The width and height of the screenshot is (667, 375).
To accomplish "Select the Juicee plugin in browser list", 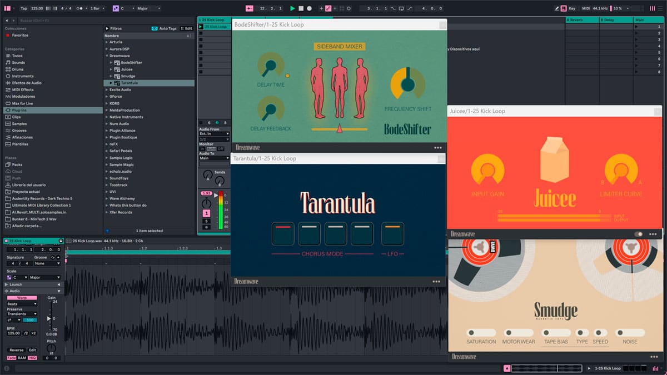I will (127, 69).
